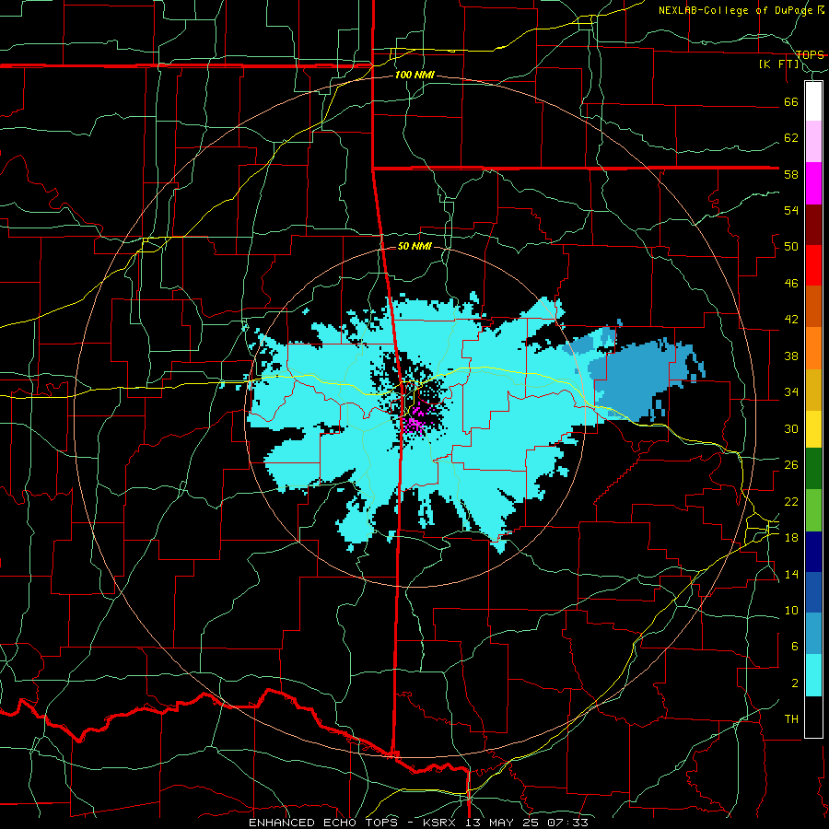Click the 46 legend value

[791, 283]
